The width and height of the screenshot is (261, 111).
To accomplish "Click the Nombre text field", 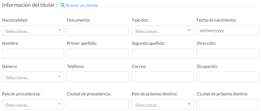I will click(x=33, y=54).
